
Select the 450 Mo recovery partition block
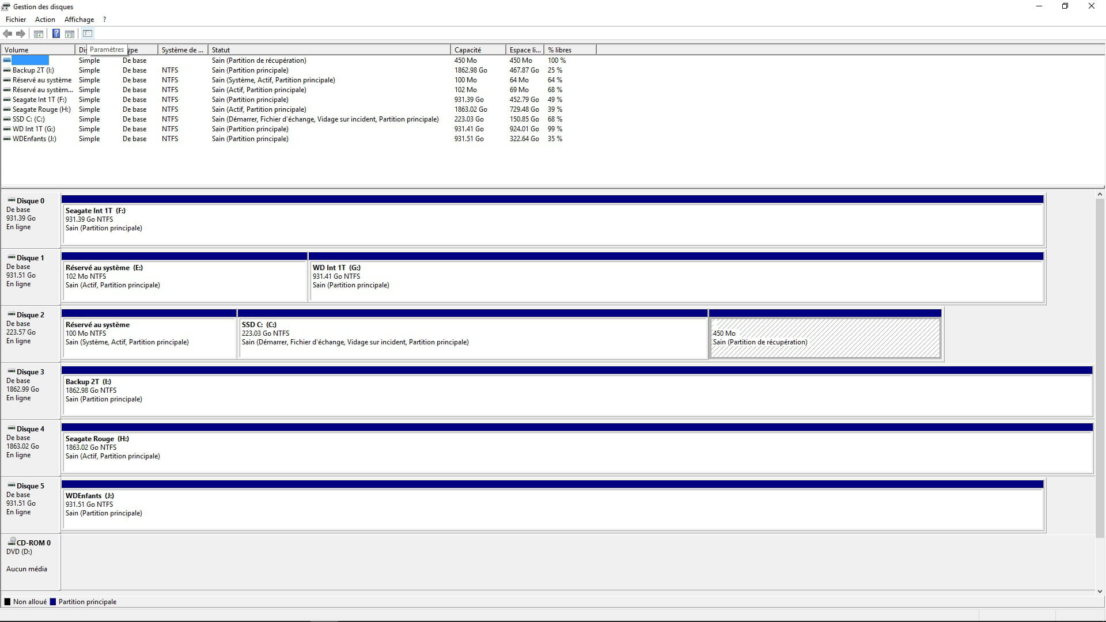tap(825, 337)
